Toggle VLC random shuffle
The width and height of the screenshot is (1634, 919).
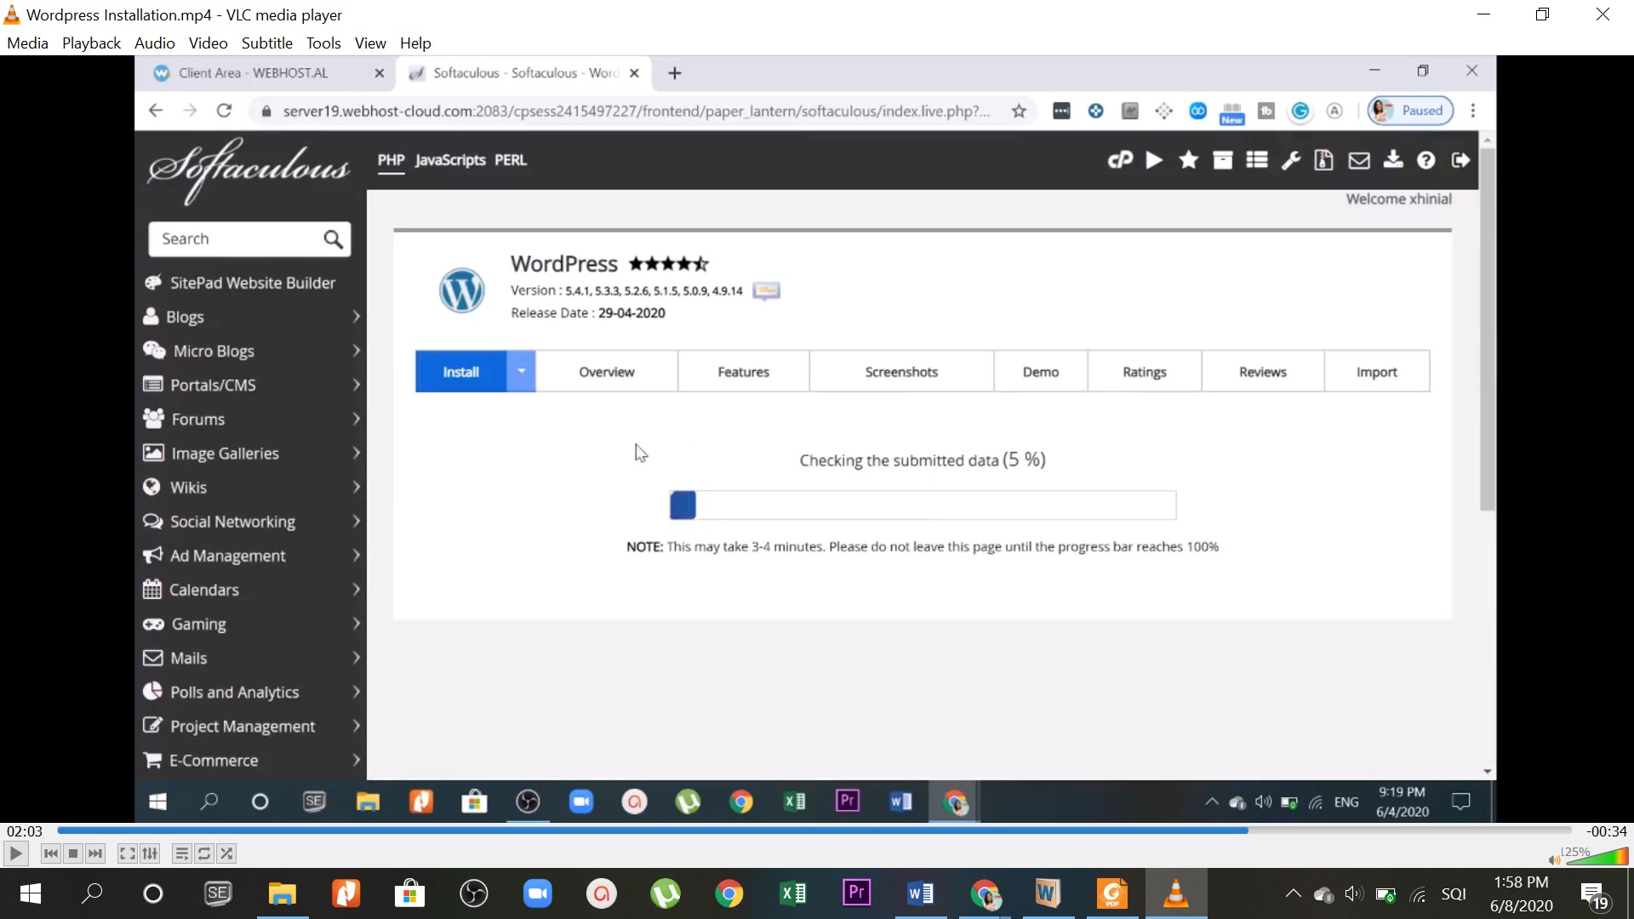[x=226, y=853]
